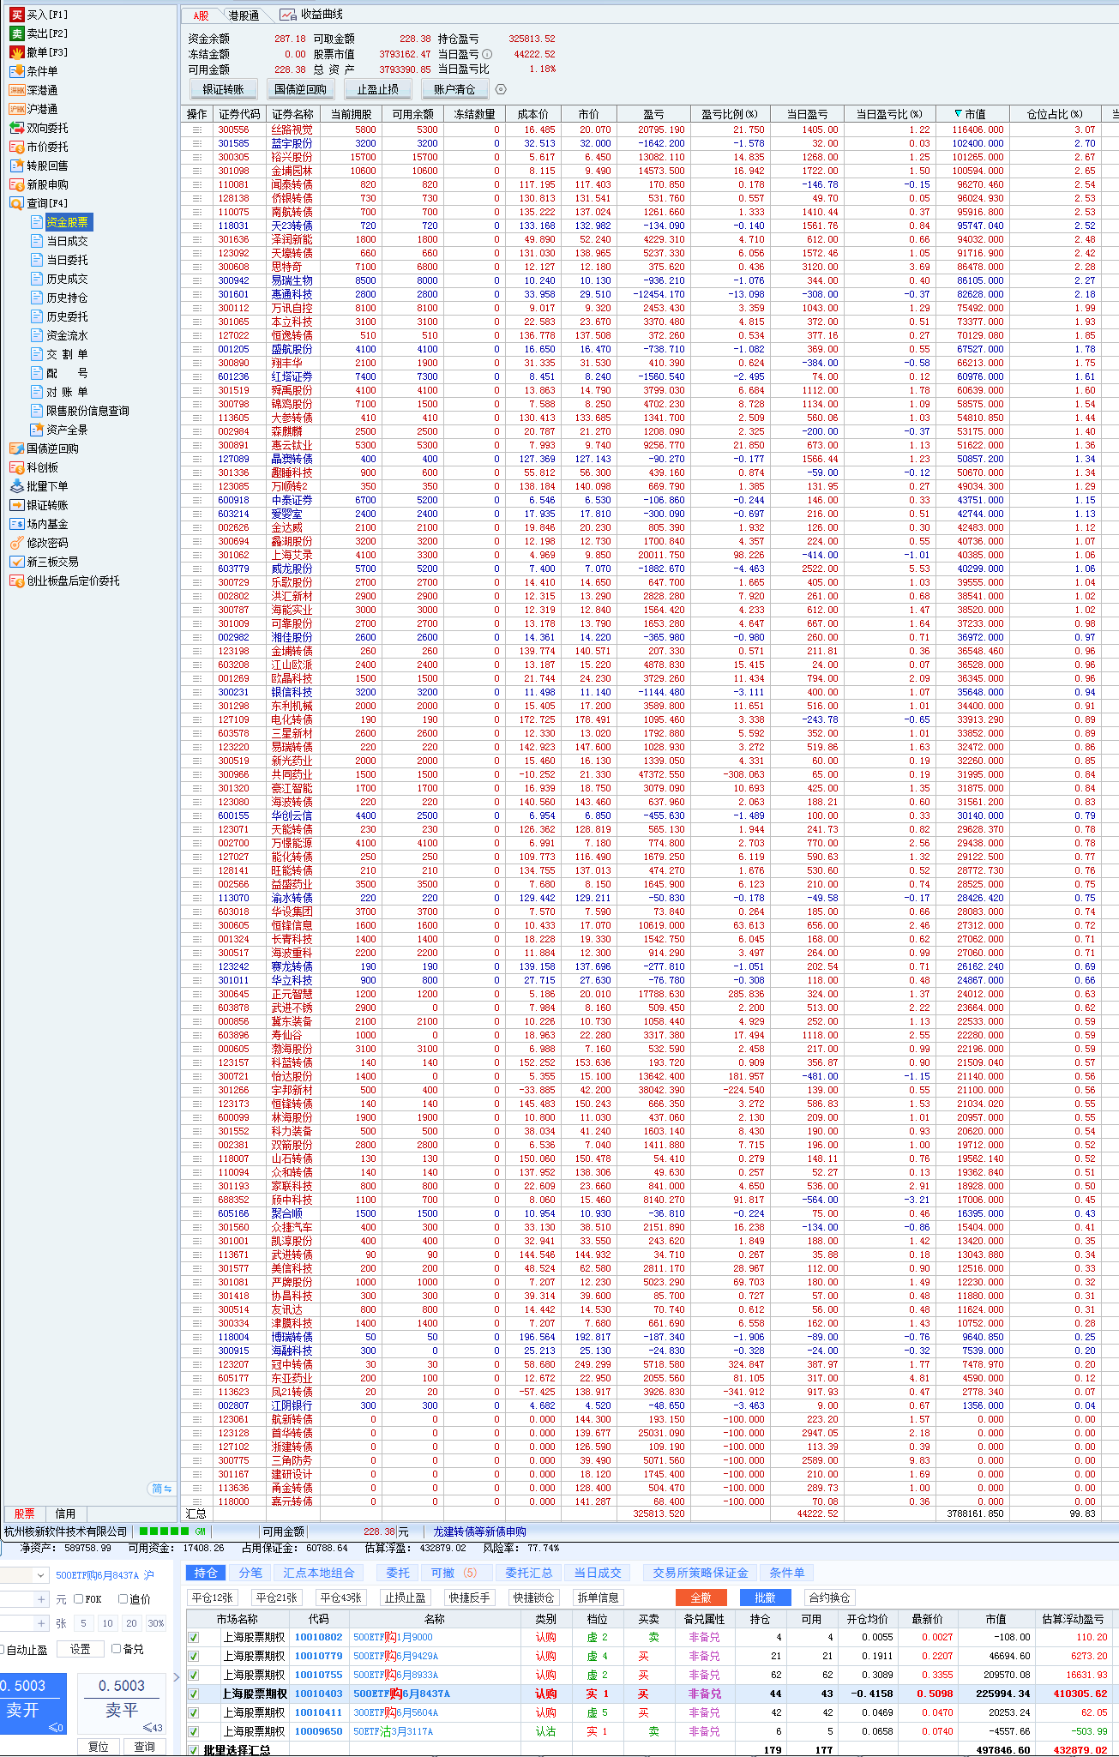Uncheck the 500ETF购6月9429A row checkbox
Screen dimensions: 1119x1757
click(194, 1656)
